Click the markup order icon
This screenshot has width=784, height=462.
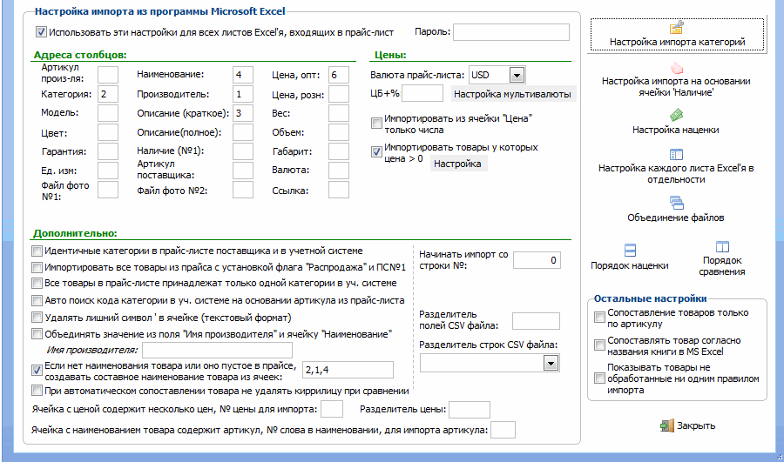[630, 250]
